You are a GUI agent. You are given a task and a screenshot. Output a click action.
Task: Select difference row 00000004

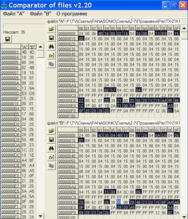click(18, 57)
